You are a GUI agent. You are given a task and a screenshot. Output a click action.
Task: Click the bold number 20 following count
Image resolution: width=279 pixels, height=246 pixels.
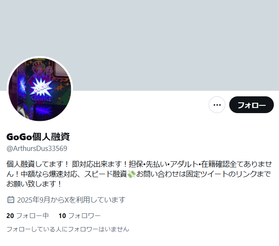(10, 216)
